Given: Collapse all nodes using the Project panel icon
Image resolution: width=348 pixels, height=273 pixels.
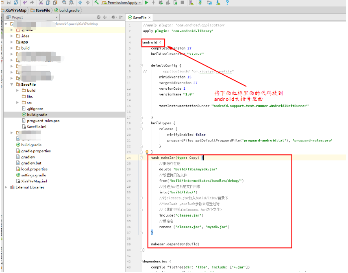Looking at the screenshot, I should (x=104, y=18).
